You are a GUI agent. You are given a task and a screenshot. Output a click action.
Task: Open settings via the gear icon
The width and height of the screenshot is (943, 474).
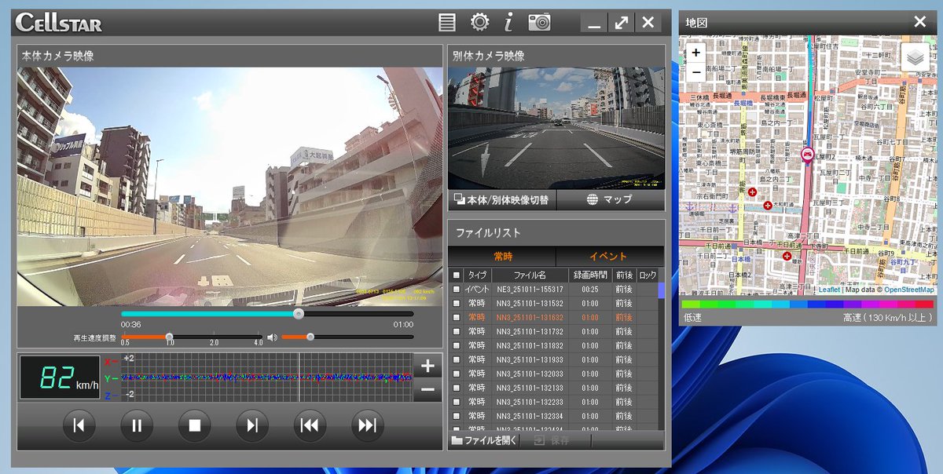click(x=479, y=22)
